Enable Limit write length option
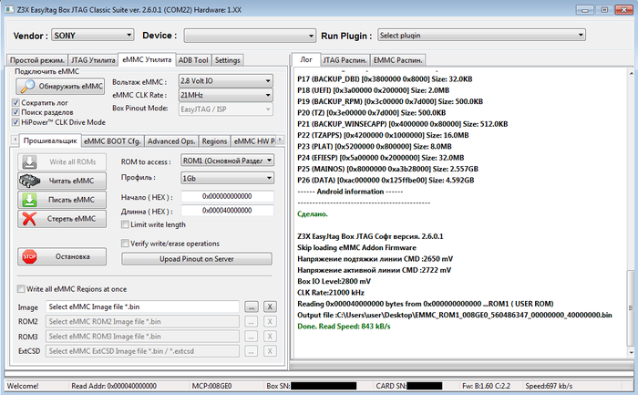 (x=126, y=224)
